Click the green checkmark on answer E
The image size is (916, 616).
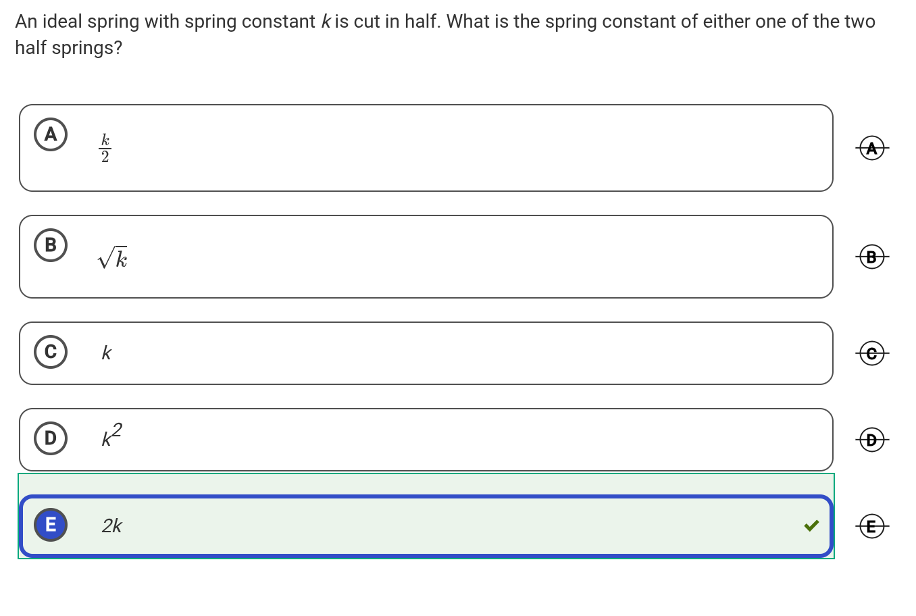click(x=811, y=525)
